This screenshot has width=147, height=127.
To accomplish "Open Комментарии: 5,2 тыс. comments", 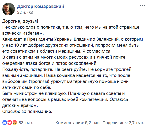I will click(78, 123).
